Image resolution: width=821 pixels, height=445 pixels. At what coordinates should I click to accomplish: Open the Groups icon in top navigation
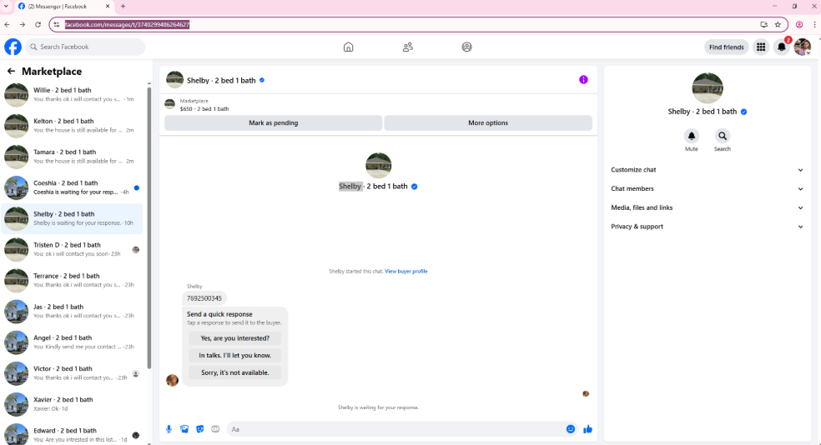[466, 47]
